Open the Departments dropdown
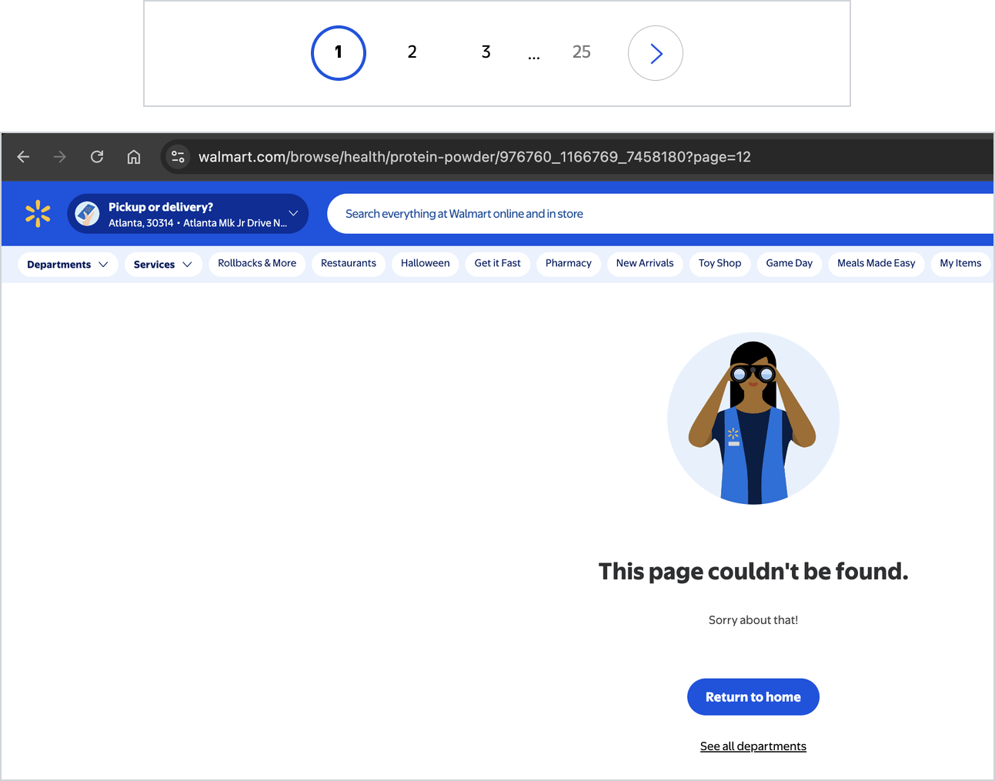995x781 pixels. 68,264
